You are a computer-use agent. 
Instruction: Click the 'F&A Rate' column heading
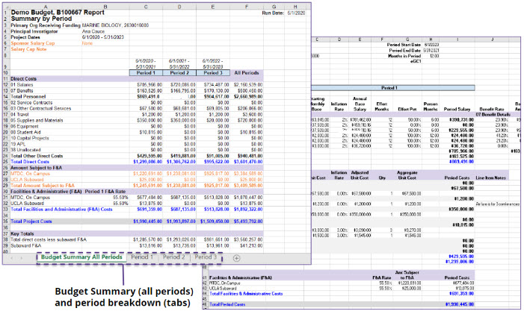382,278
